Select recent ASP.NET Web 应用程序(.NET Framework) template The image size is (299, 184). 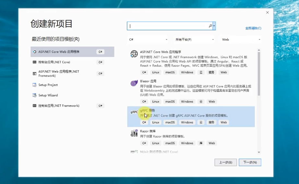pyautogui.click(x=72, y=74)
